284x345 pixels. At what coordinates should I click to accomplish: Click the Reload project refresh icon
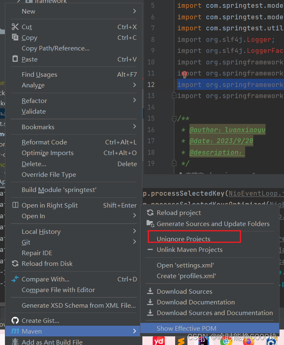point(150,212)
